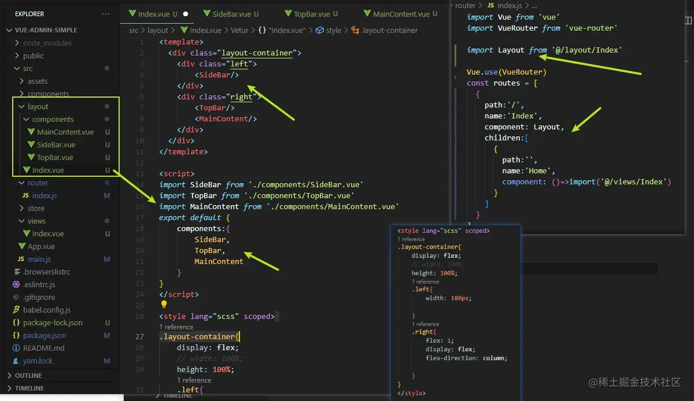
Task: Click the eslint icon beside .eslintrc.js
Action: pos(16,284)
